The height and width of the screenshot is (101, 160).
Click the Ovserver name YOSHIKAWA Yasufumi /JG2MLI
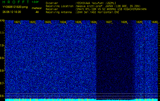click(96, 3)
